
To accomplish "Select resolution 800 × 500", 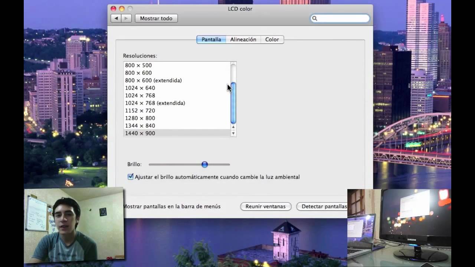I will [x=177, y=65].
